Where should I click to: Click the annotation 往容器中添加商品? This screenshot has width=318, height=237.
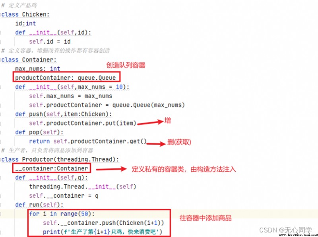tap(206, 218)
